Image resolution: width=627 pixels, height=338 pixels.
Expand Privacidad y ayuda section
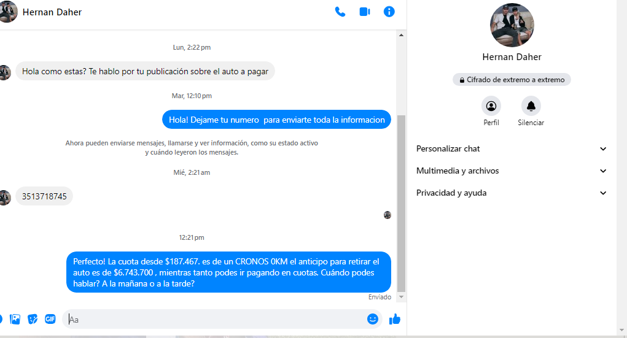[511, 193]
